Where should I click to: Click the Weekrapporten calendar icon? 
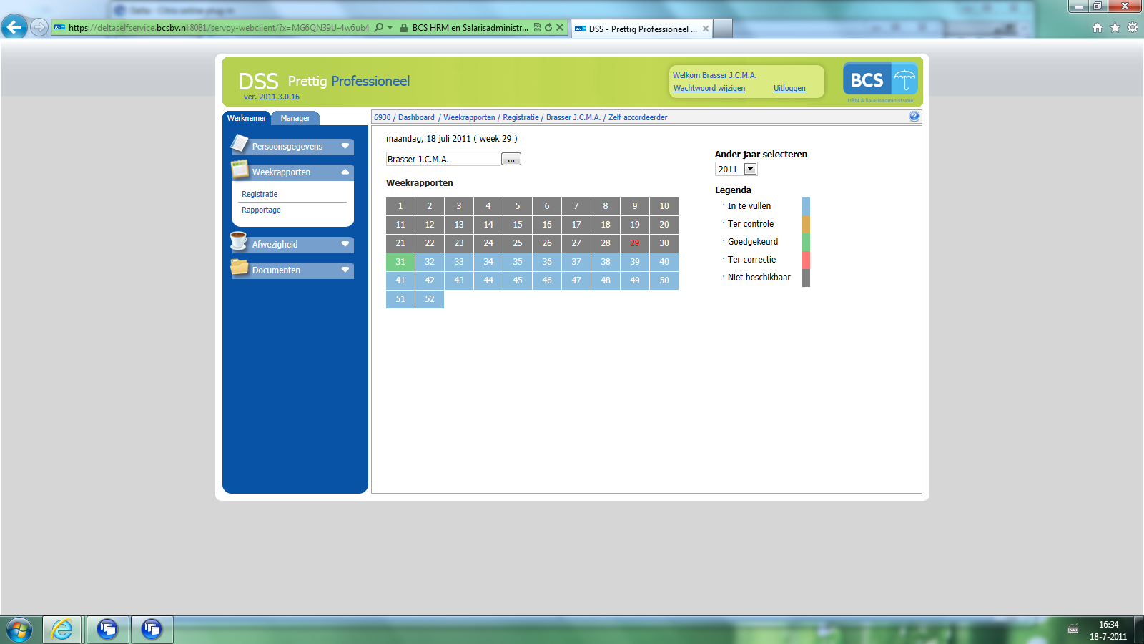[240, 170]
